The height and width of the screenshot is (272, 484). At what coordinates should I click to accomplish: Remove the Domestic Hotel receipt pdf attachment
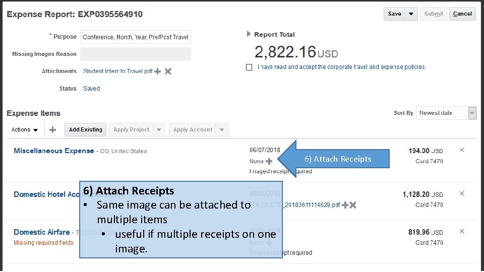352,205
